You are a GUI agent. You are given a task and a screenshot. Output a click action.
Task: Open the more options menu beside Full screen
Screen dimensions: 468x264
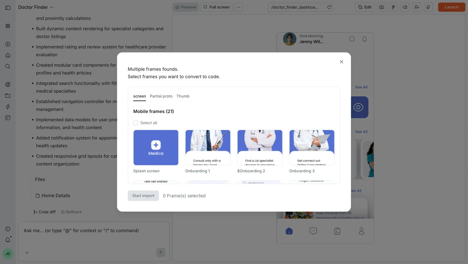tap(238, 7)
